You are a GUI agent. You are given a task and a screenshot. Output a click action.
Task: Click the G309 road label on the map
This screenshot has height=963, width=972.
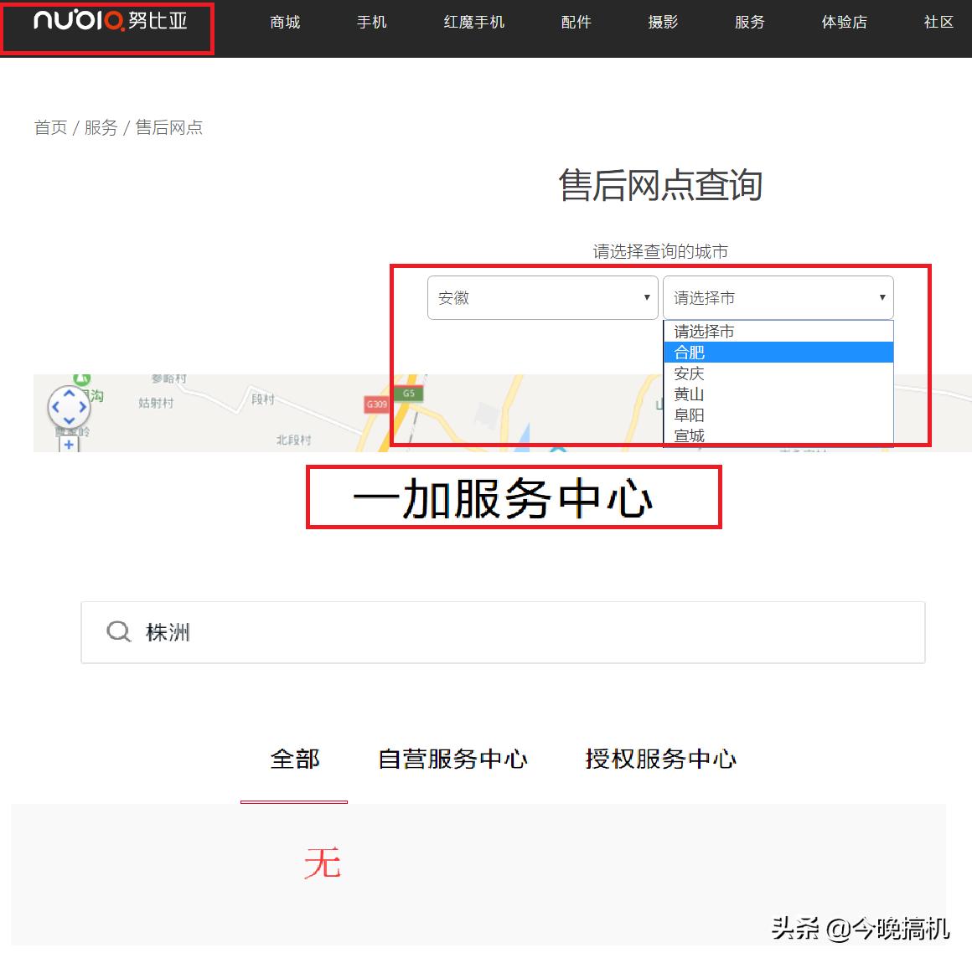[375, 404]
